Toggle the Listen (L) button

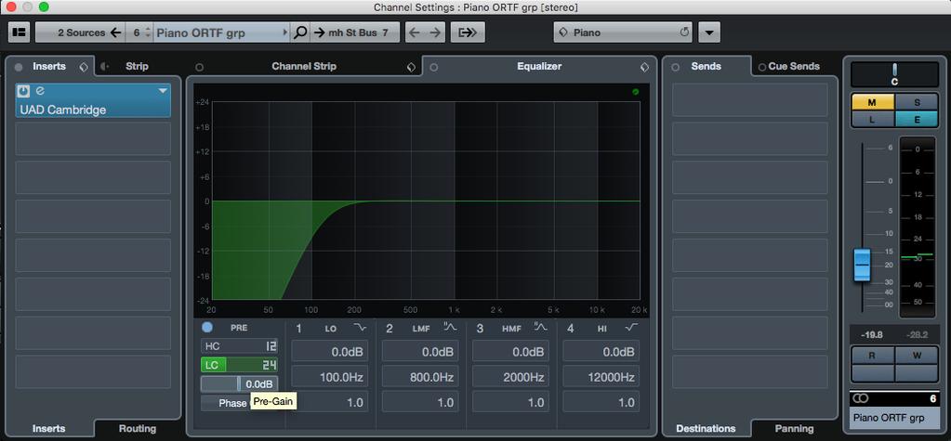[x=873, y=120]
